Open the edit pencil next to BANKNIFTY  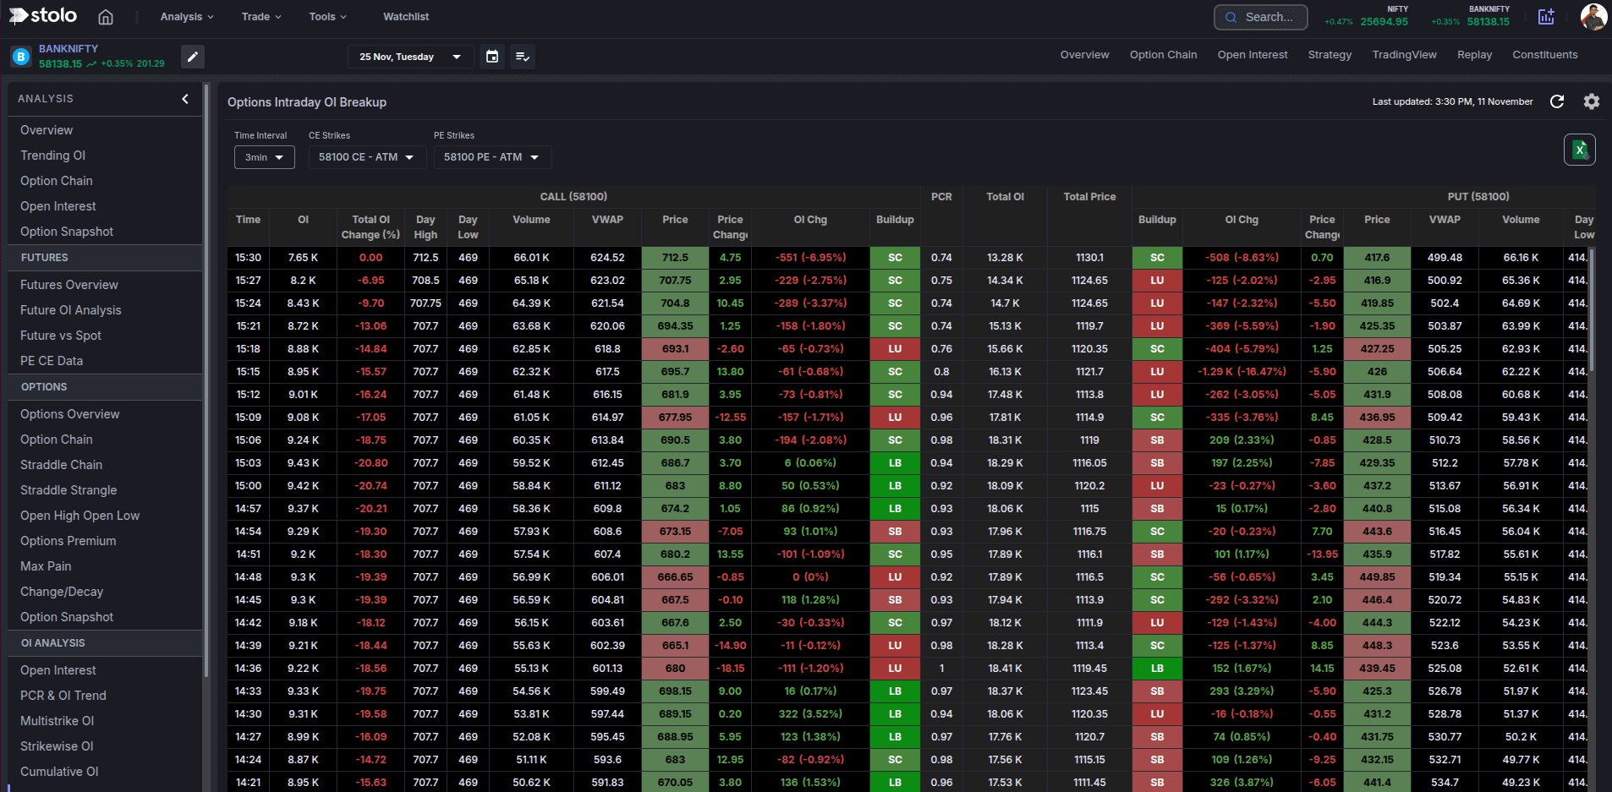pyautogui.click(x=193, y=56)
